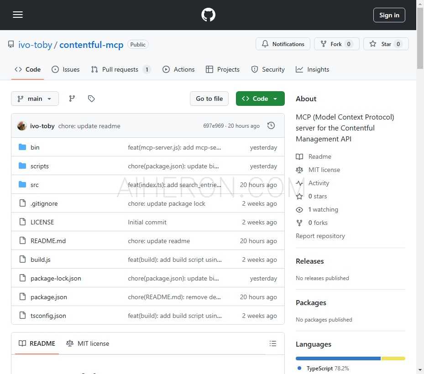
Task: Expand the main branch dropdown
Action: [x=35, y=99]
